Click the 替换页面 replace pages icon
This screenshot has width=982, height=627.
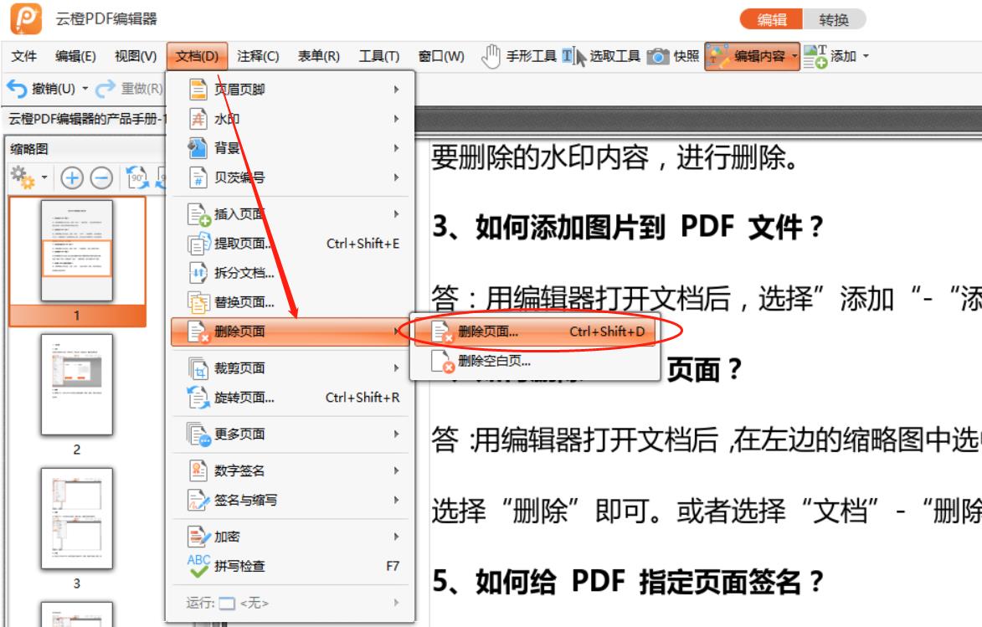(x=198, y=302)
